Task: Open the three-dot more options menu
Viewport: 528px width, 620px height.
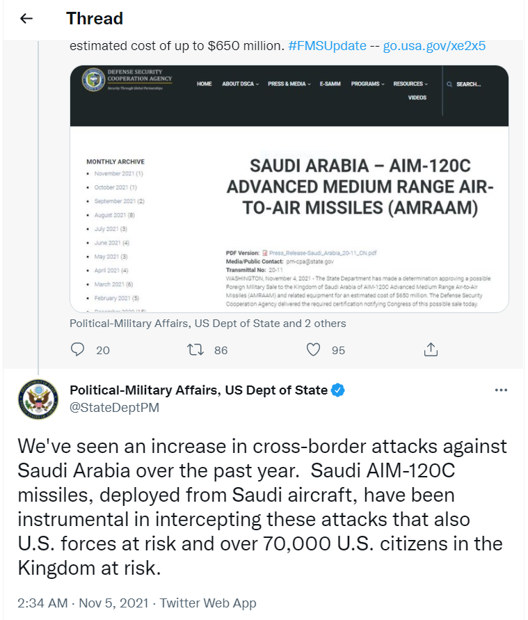Action: 501,390
